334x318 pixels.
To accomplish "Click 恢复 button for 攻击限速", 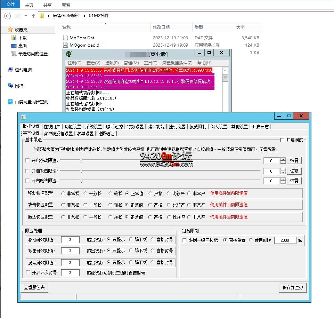I will click(x=294, y=171).
